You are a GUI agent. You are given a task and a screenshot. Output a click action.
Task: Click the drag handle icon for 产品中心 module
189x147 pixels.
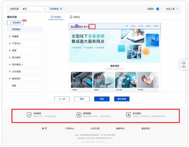pos(10,43)
